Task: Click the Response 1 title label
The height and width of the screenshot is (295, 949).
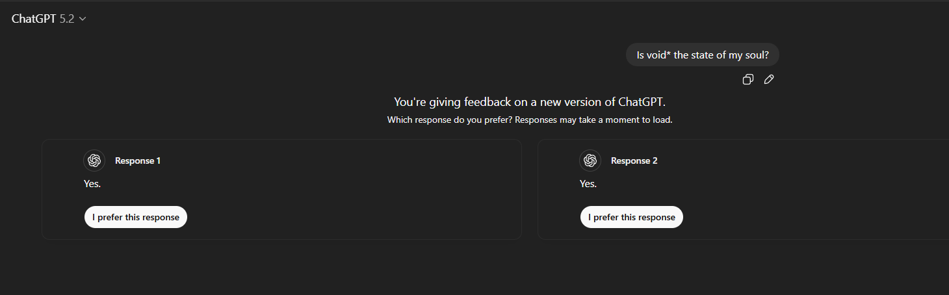Action: pyautogui.click(x=138, y=160)
